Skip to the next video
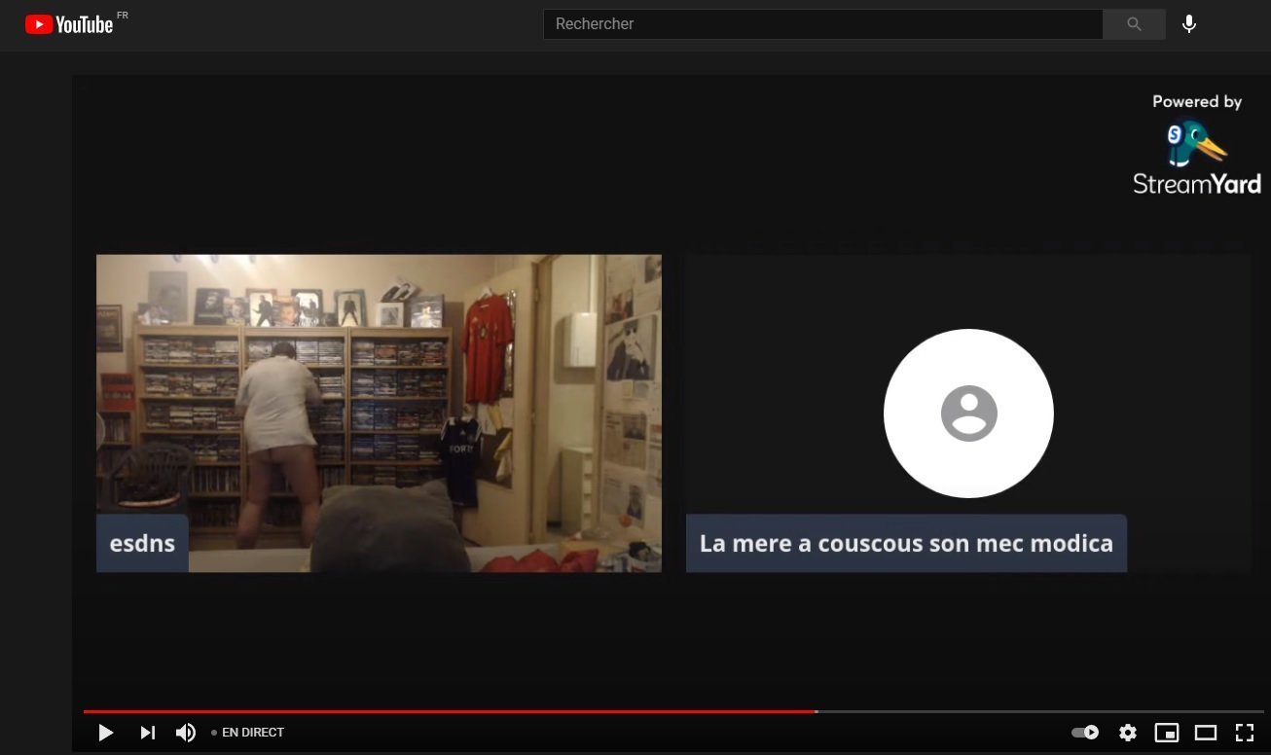 [147, 733]
